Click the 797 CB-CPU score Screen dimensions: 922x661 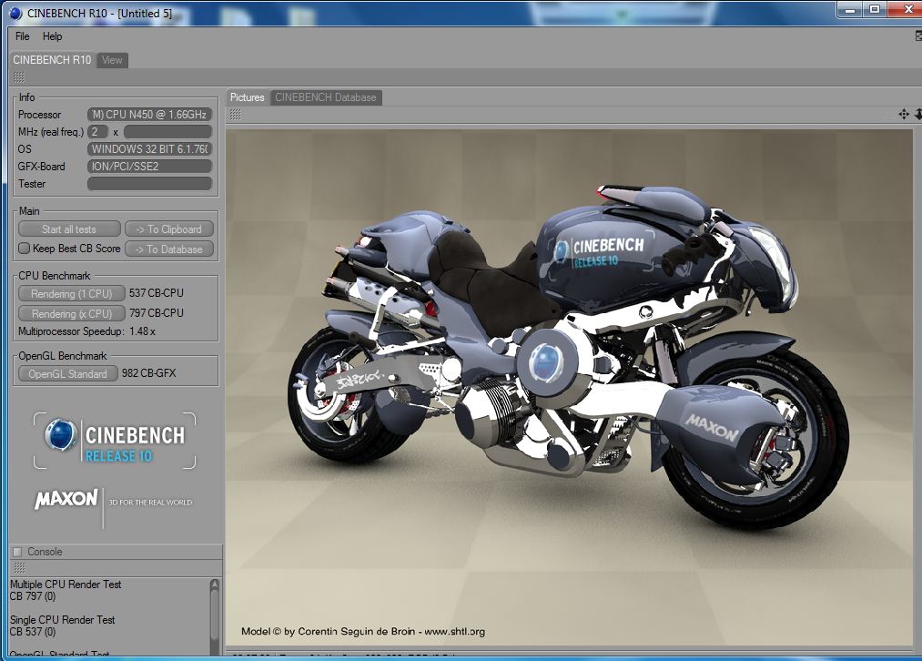click(157, 313)
